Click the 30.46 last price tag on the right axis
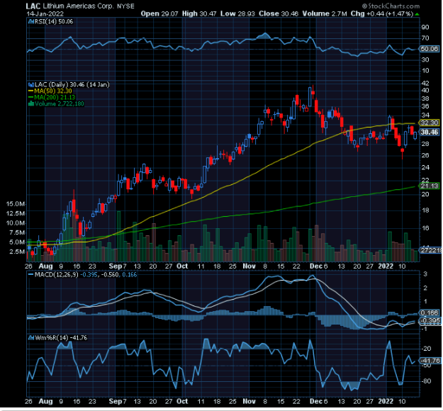This screenshot has height=411, width=443. point(430,133)
